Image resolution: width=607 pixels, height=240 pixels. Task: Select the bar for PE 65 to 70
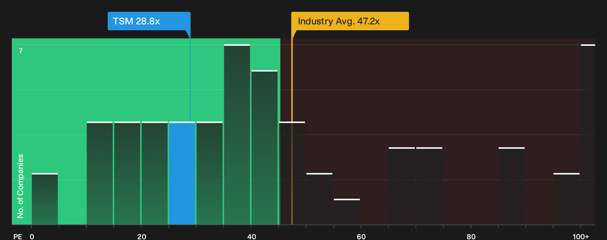pyautogui.click(x=402, y=186)
